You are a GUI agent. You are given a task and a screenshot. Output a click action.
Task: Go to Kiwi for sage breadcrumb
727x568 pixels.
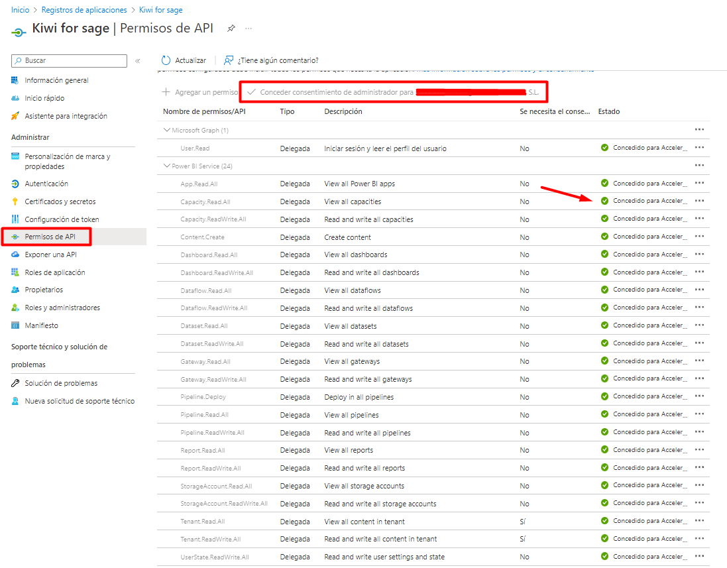[161, 10]
